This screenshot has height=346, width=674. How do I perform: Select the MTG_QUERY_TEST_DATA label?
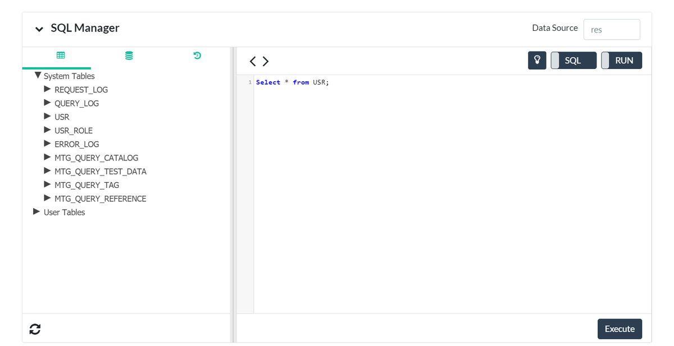point(101,172)
